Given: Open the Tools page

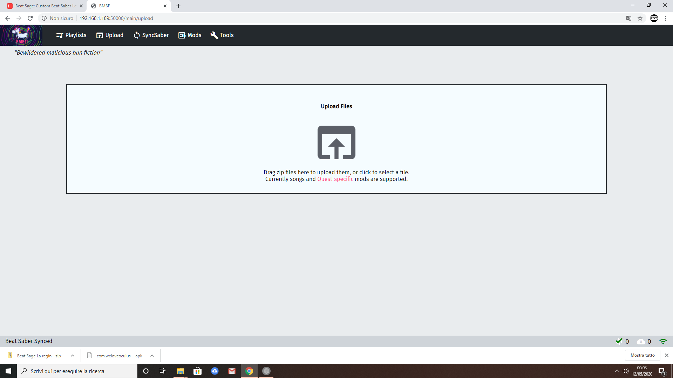Looking at the screenshot, I should (x=222, y=35).
